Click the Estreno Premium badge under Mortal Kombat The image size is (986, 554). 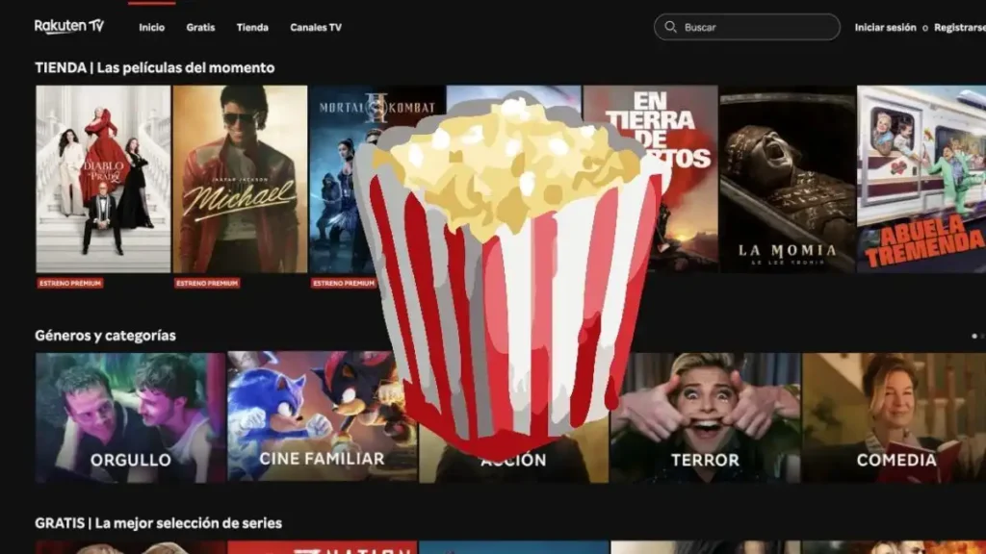[344, 284]
